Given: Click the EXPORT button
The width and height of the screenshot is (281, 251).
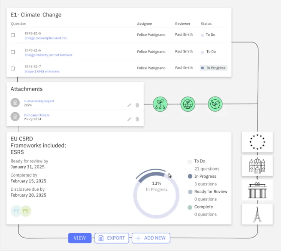Looking at the screenshot, I should (x=112, y=238).
